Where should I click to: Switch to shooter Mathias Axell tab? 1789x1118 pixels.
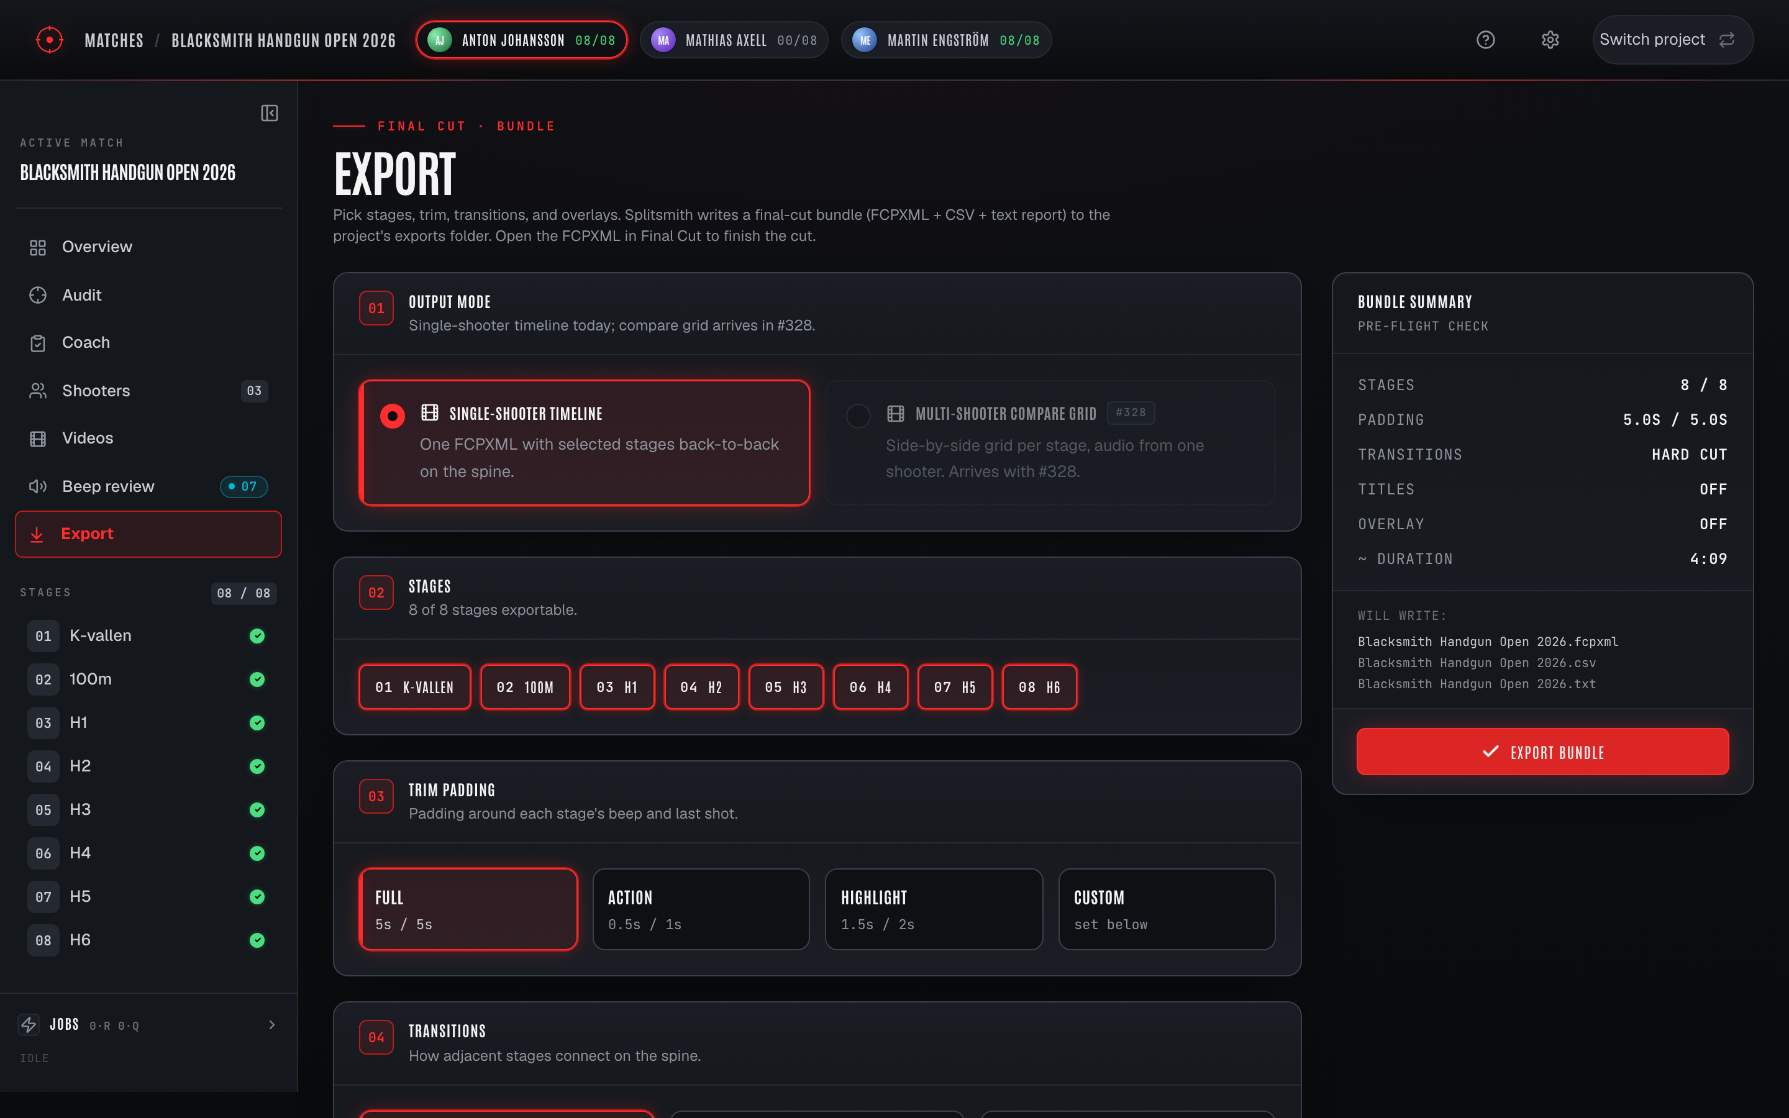coord(734,40)
